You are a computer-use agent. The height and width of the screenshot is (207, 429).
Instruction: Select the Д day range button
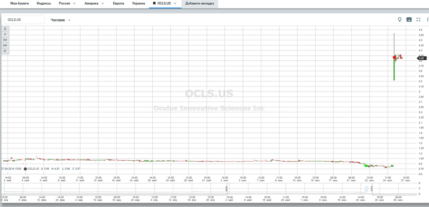coord(5,29)
